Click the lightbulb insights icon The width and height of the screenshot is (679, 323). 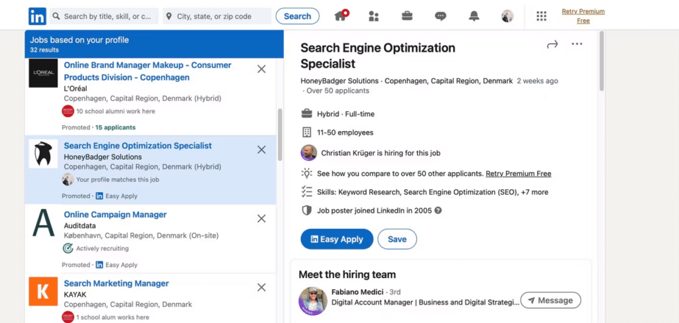click(306, 174)
